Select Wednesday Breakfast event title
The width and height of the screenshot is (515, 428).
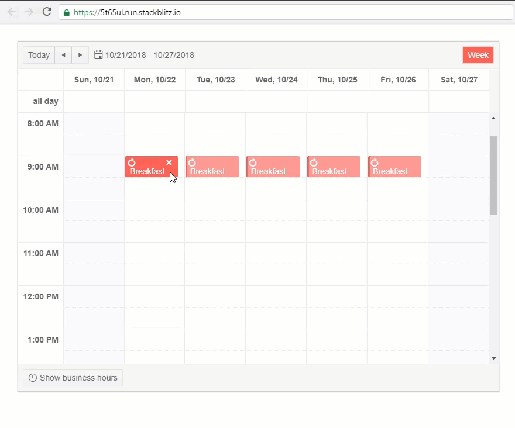tap(269, 171)
